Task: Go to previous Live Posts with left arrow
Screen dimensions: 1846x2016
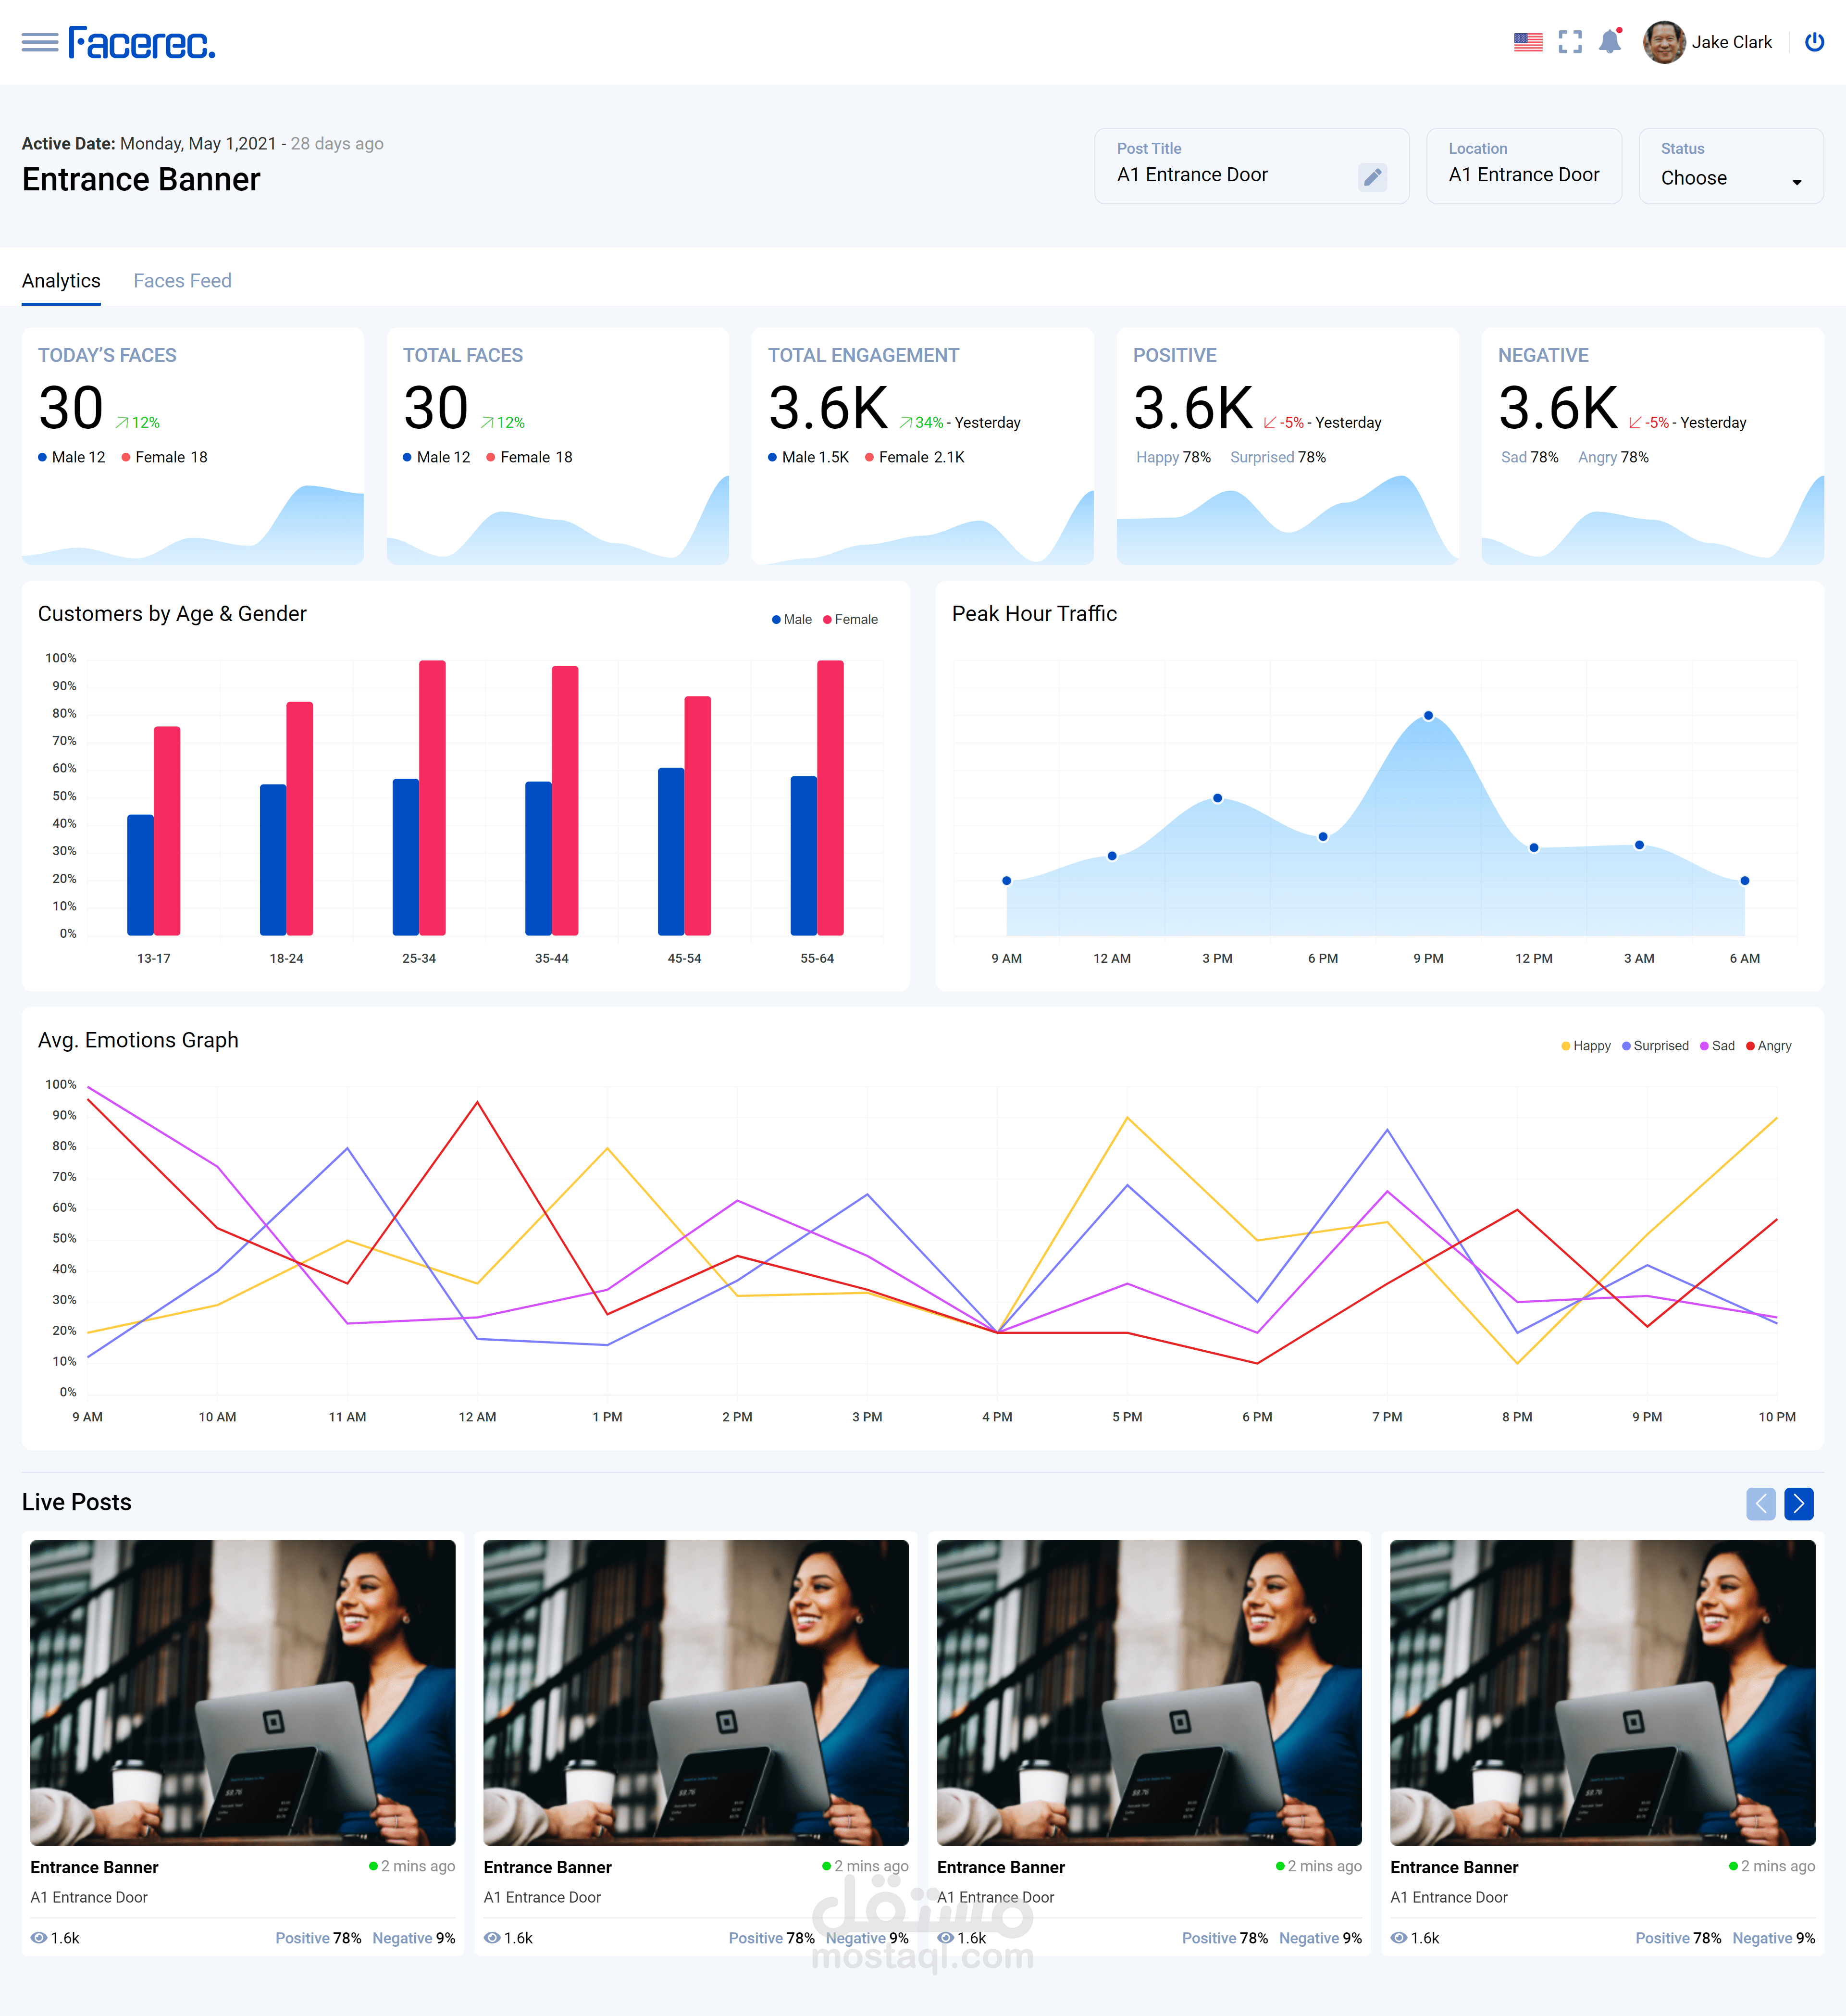Action: [1760, 1503]
